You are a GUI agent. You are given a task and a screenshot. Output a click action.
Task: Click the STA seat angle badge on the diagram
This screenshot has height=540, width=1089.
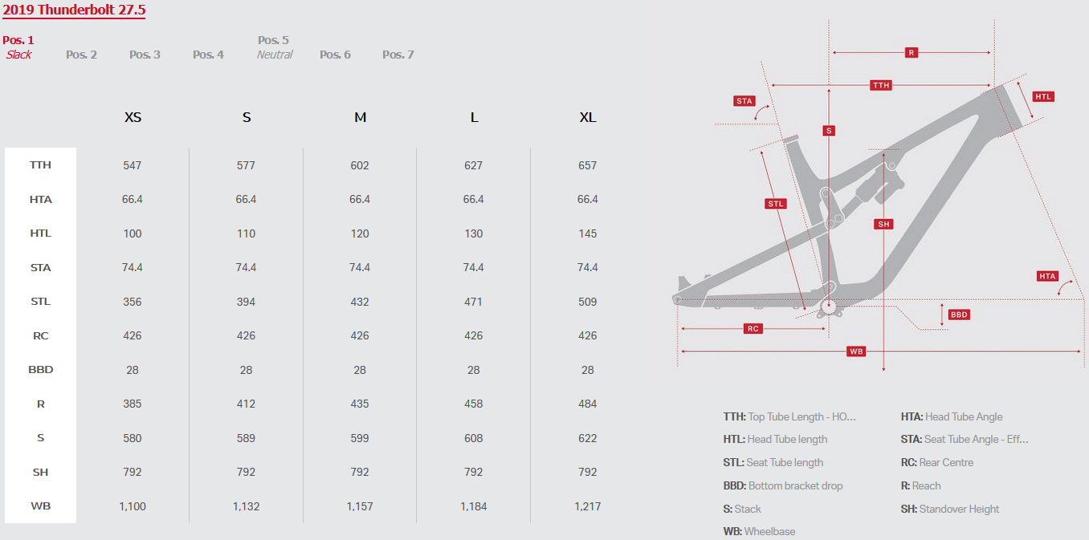point(744,101)
